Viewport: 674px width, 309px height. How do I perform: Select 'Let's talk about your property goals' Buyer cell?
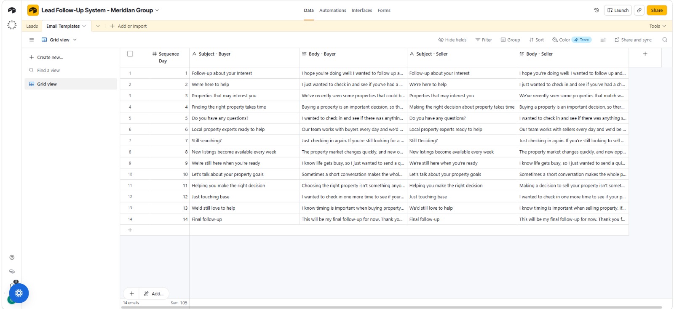coord(244,174)
